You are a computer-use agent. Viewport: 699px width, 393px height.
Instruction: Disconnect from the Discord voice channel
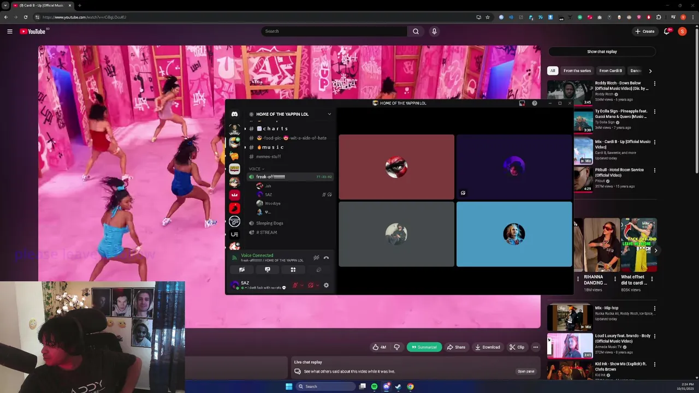pyautogui.click(x=326, y=258)
